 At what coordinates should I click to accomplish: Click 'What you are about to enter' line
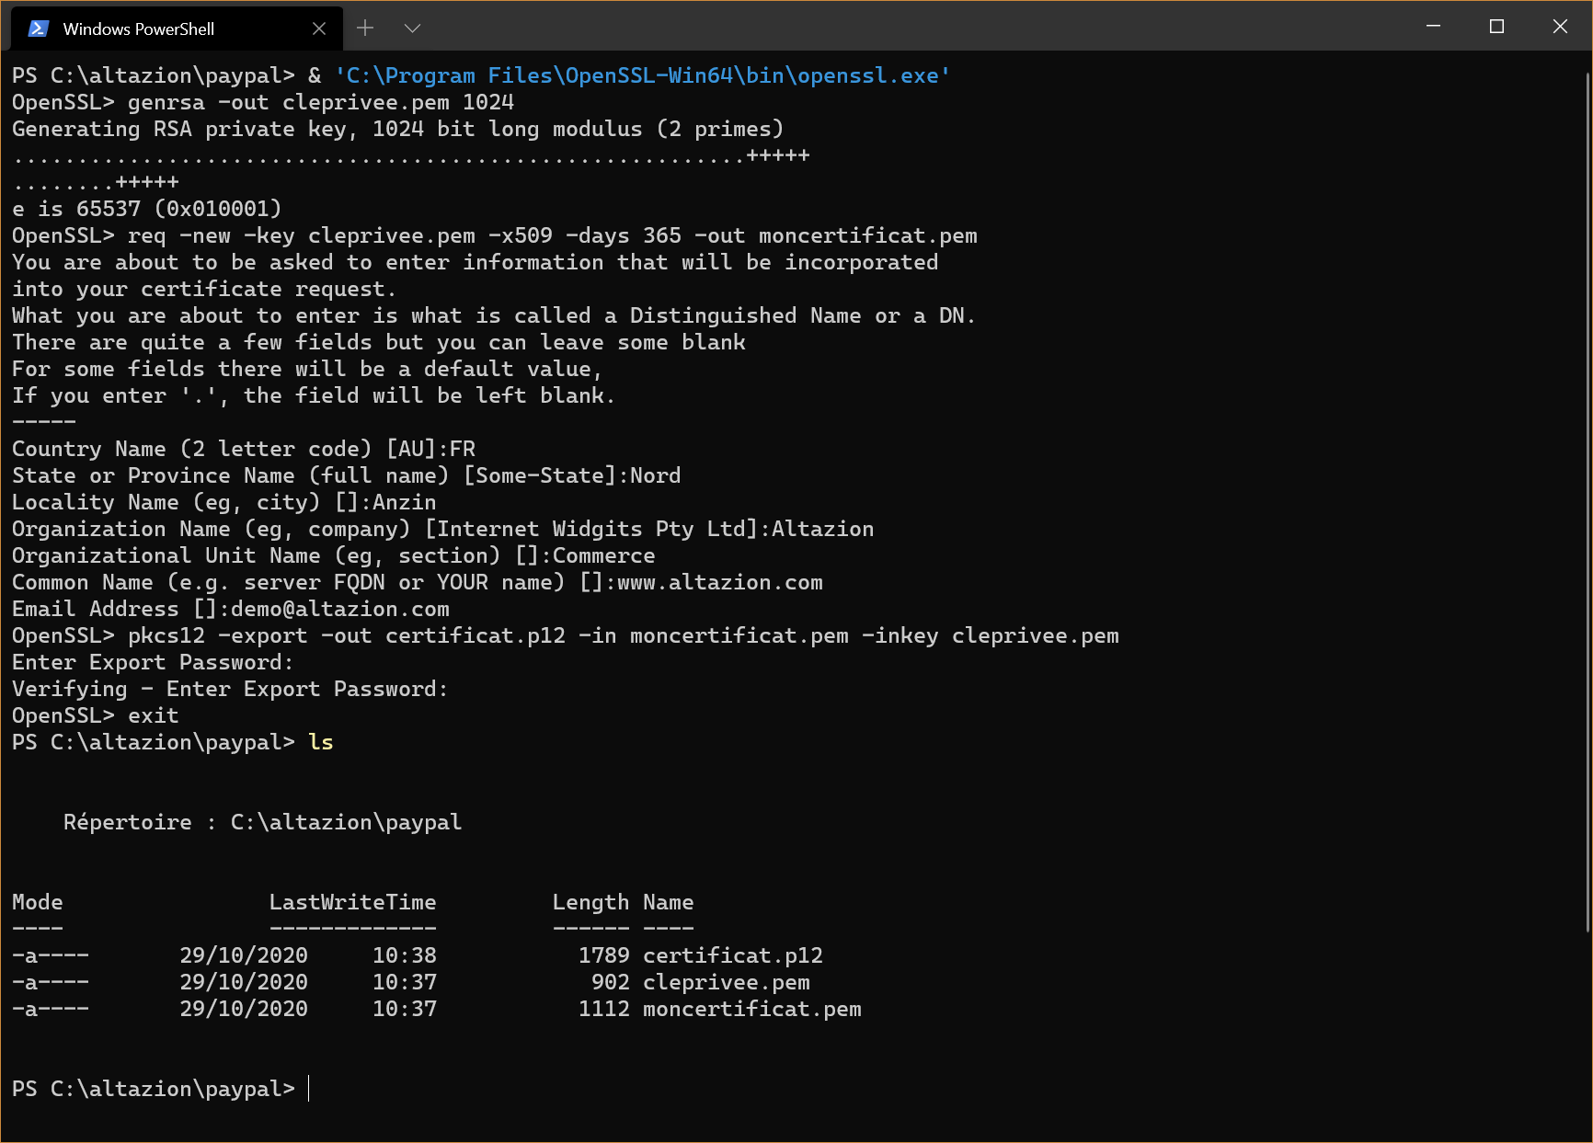click(x=494, y=315)
